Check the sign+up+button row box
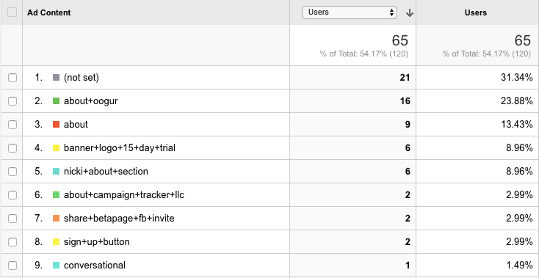The image size is (539, 278). point(12,242)
